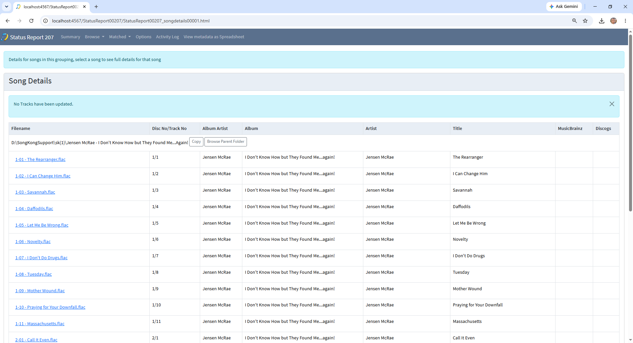Open song 1-03 - Savannah.flac
Viewport: 633px width, 343px height.
[x=35, y=192]
